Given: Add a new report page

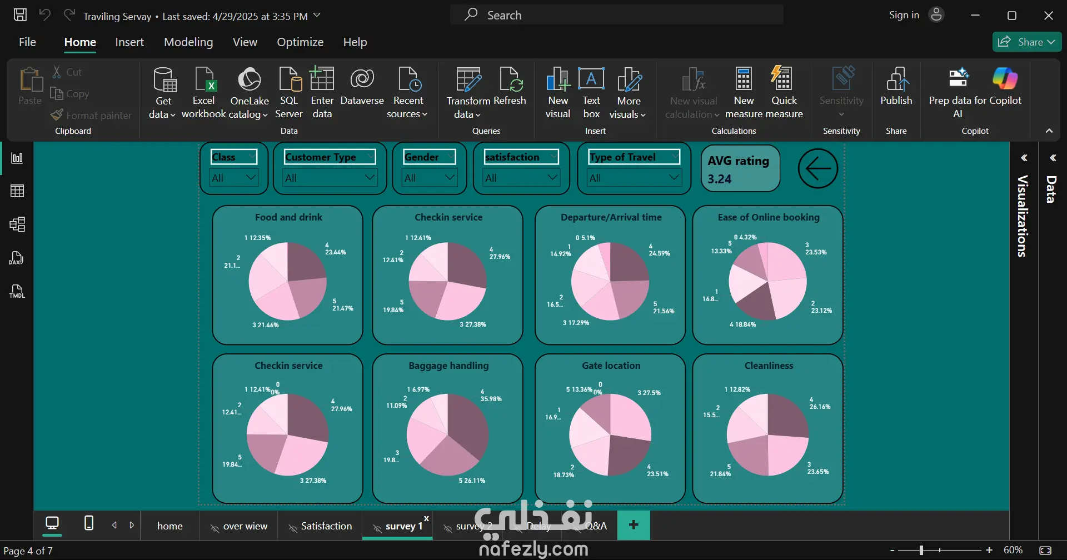Looking at the screenshot, I should (x=634, y=524).
